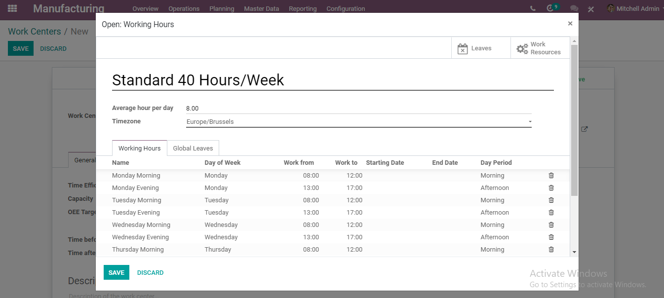Click the Average hour per day field
The image size is (664, 298).
click(359, 109)
